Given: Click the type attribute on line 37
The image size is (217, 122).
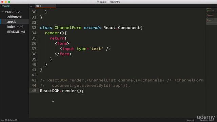Looking at the screenshot, I should coord(81,49).
